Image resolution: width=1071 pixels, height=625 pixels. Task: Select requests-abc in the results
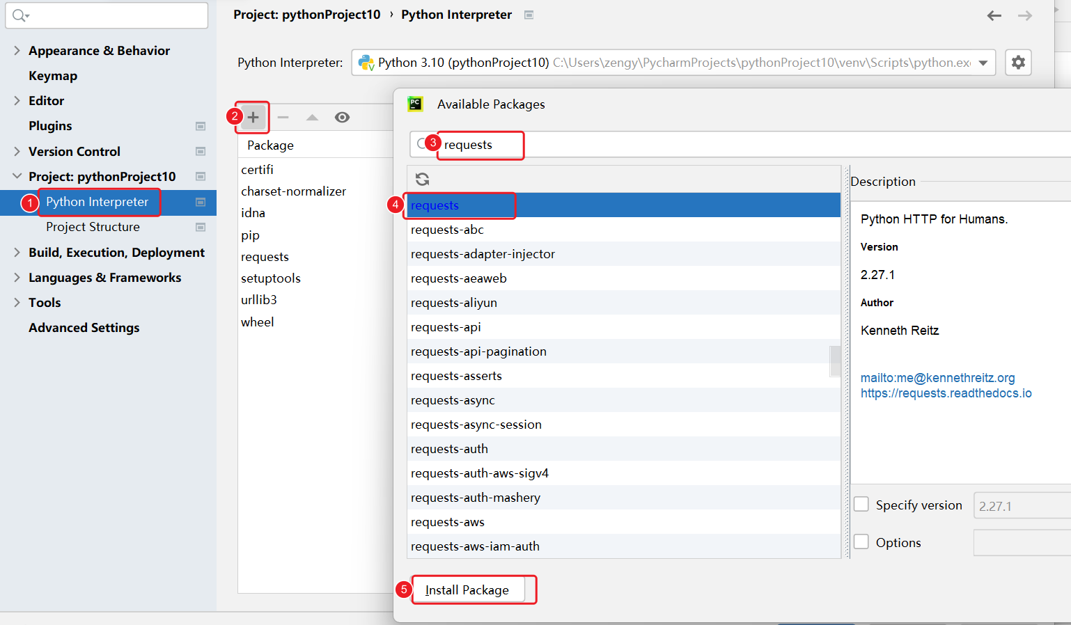pyautogui.click(x=623, y=230)
